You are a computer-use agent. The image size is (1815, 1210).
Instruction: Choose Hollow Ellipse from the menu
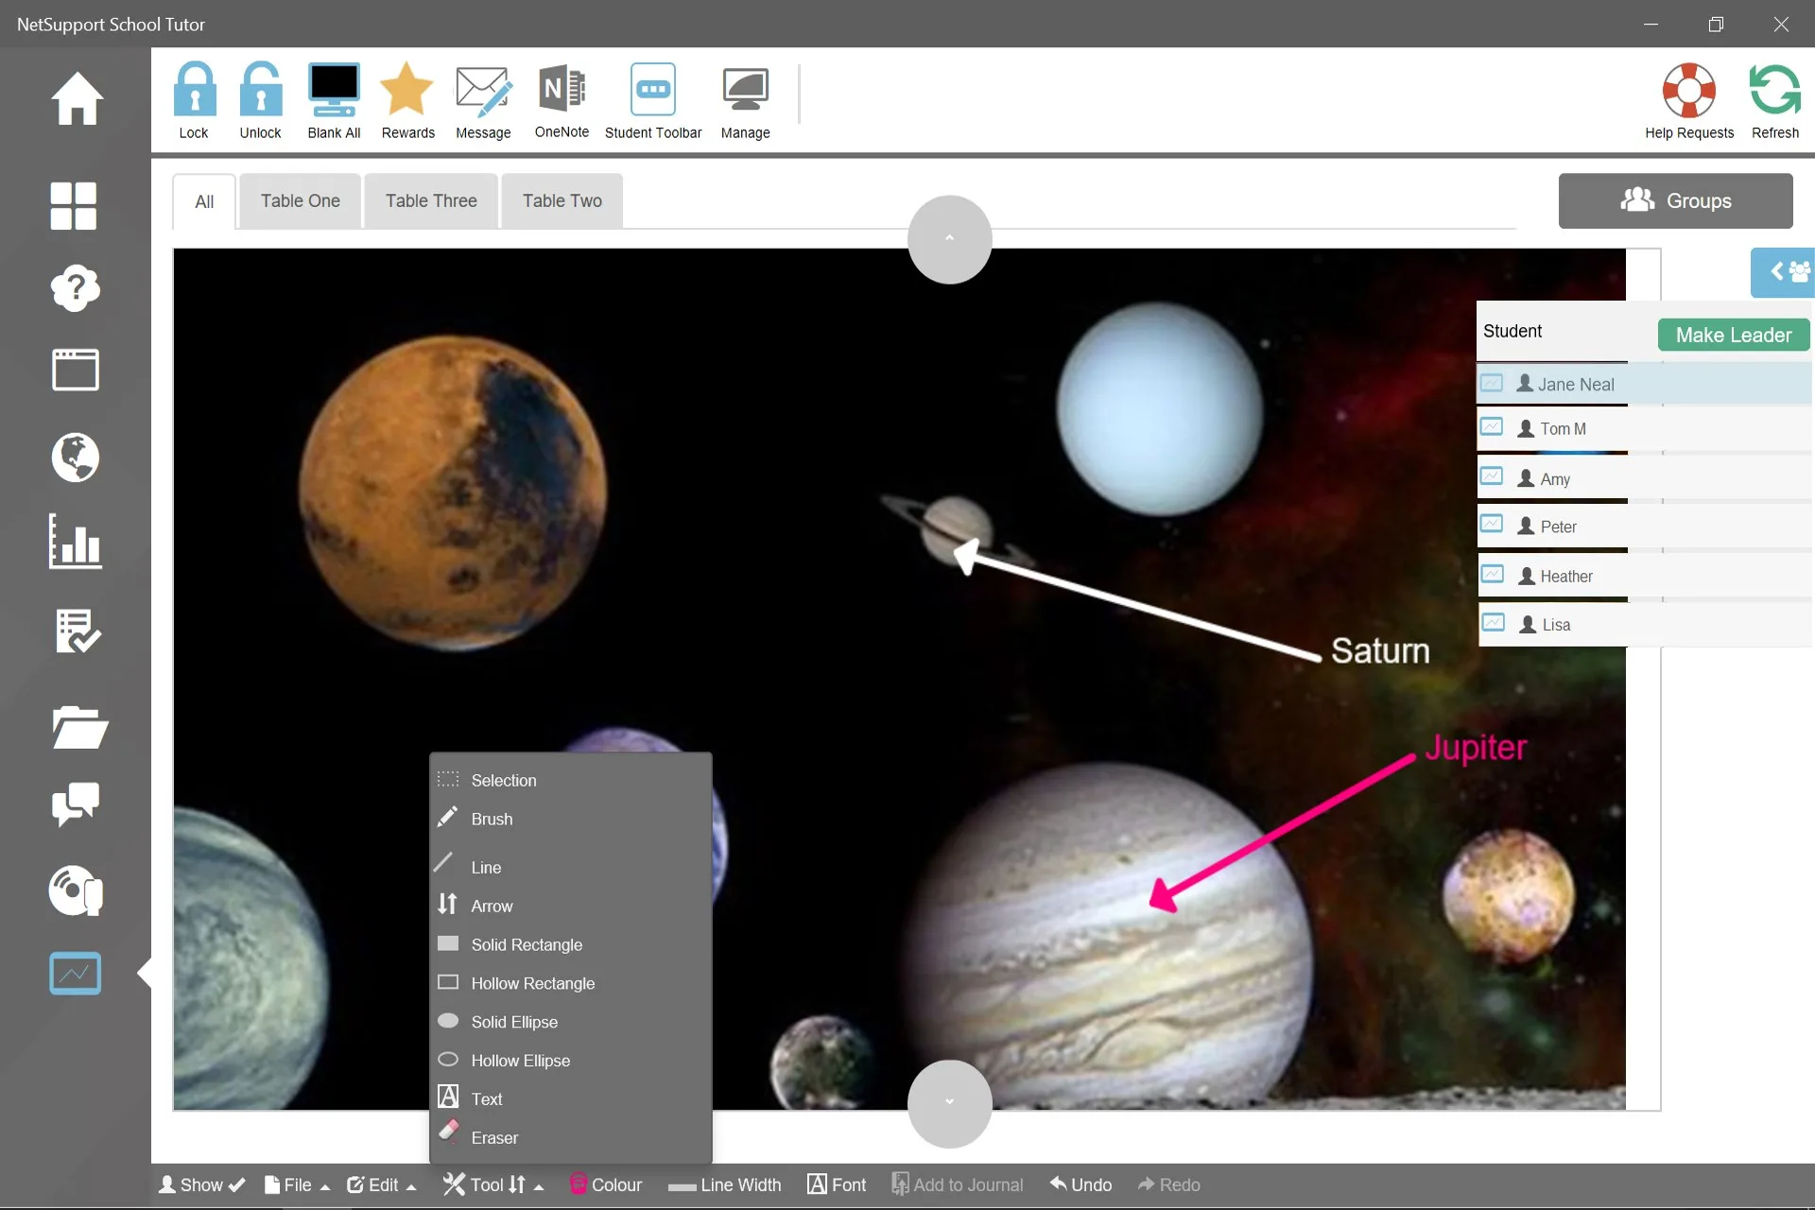pyautogui.click(x=570, y=1061)
